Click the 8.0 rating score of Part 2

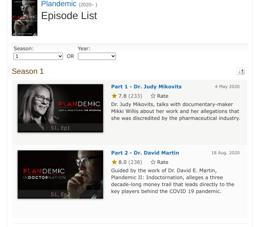pyautogui.click(x=122, y=162)
